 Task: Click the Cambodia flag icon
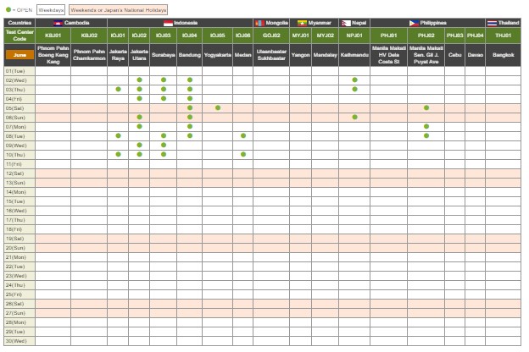58,23
